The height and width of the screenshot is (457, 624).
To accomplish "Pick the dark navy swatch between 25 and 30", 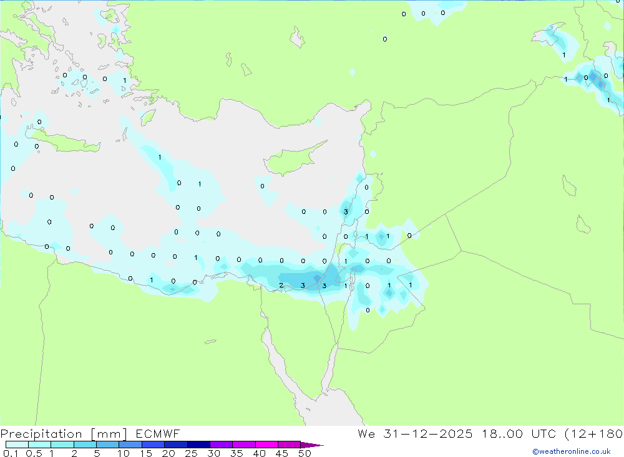I will click(x=198, y=445).
